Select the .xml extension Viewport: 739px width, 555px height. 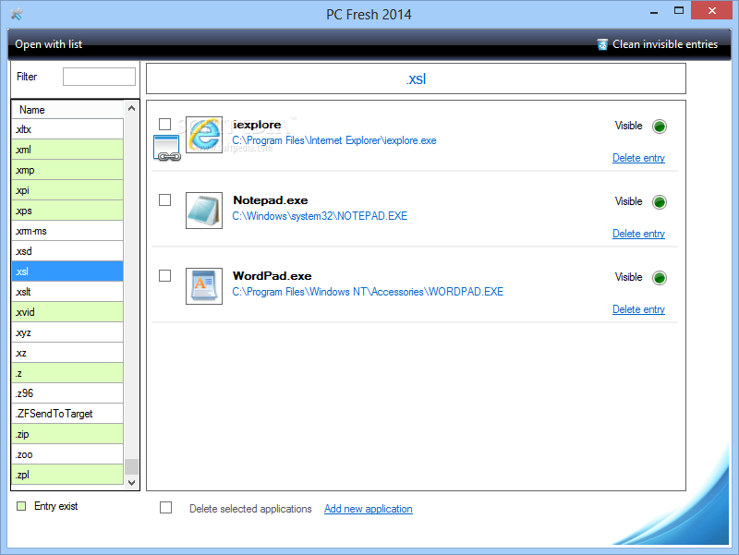pyautogui.click(x=67, y=150)
